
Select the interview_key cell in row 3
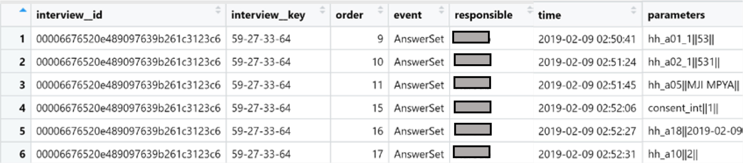(x=278, y=85)
